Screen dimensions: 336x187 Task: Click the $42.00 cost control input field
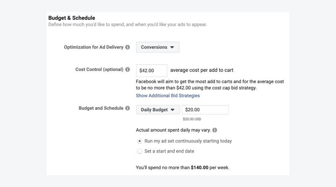[x=152, y=71]
